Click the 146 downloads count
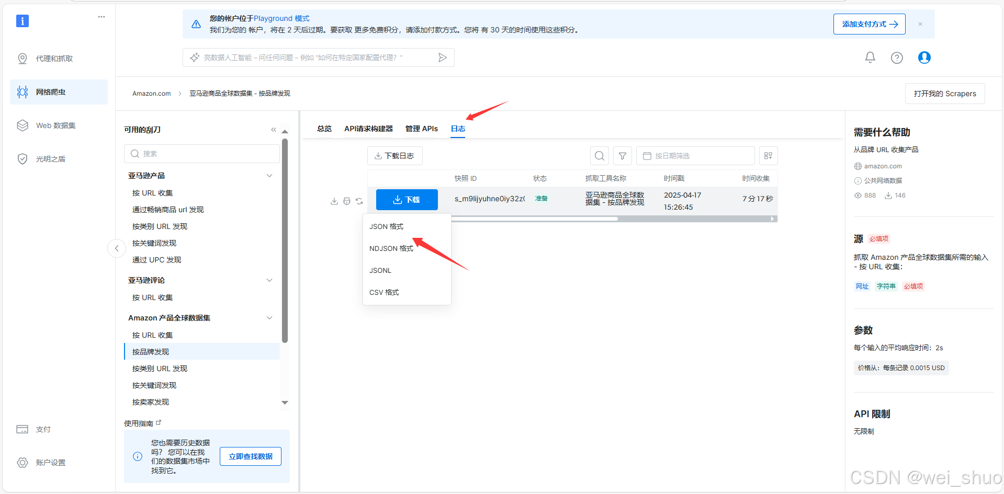This screenshot has width=1004, height=494. (x=895, y=196)
